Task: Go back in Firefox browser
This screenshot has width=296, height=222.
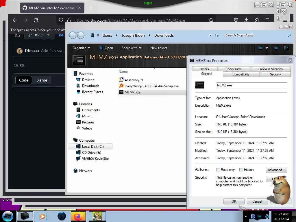Action: [x=15, y=20]
